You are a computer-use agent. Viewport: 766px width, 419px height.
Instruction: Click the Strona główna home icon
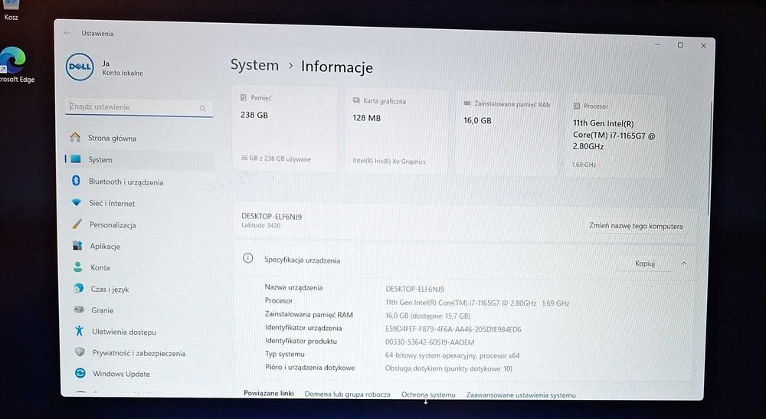(x=75, y=137)
